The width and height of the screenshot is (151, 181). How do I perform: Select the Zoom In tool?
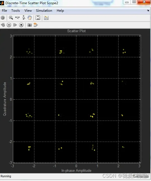click(11, 18)
